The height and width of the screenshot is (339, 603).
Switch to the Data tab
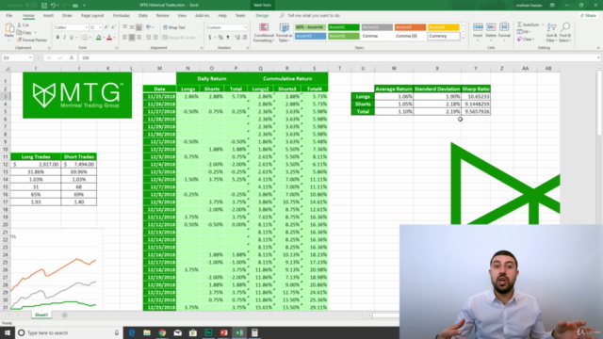[142, 16]
